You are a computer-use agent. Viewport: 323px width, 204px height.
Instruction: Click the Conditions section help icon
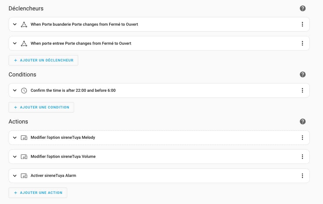pyautogui.click(x=302, y=74)
